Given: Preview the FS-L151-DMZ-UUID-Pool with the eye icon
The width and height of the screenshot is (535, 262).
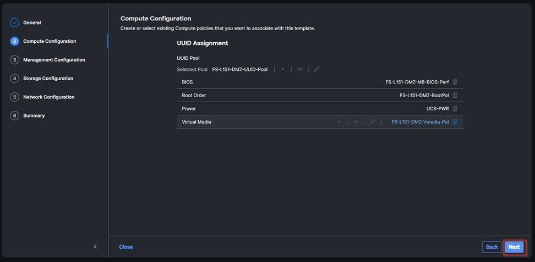Looking at the screenshot, I should pos(299,69).
